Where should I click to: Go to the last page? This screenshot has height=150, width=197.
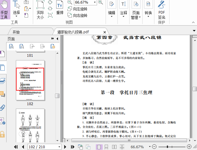click(x=73, y=147)
